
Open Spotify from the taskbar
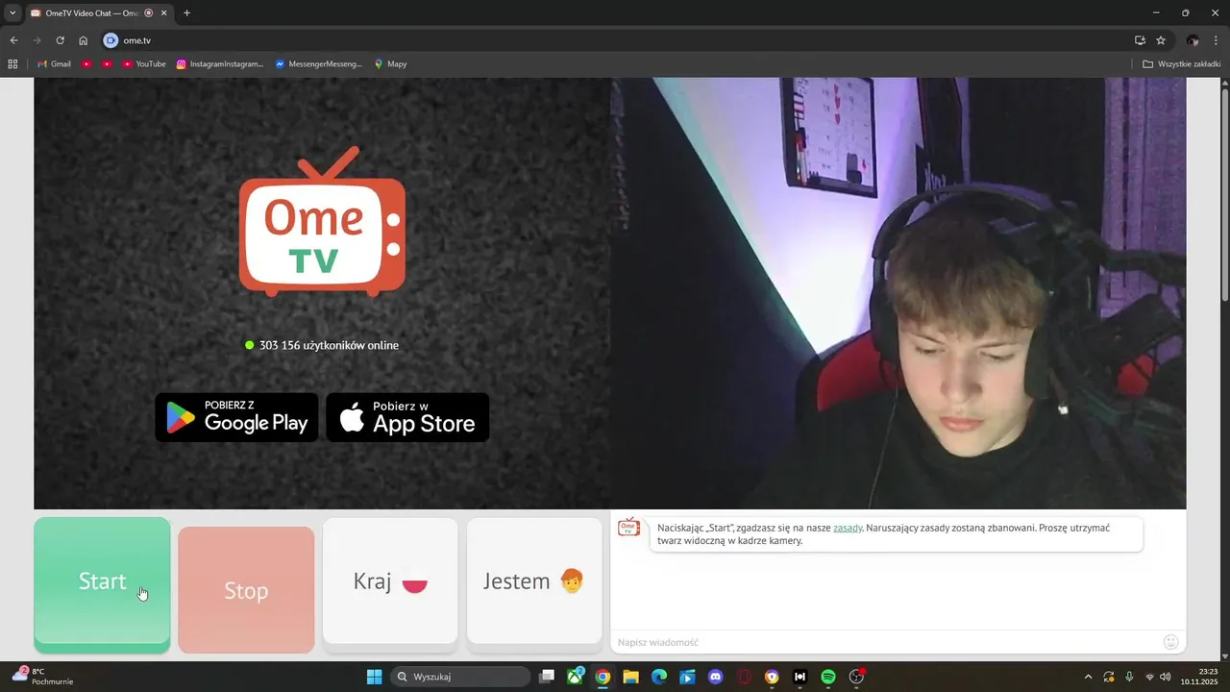[x=828, y=677]
